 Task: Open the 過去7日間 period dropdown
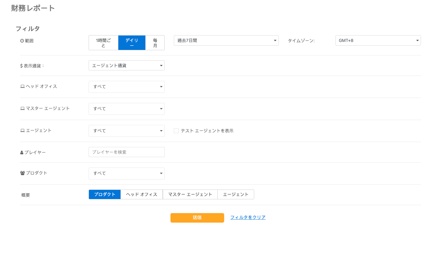[x=226, y=40]
